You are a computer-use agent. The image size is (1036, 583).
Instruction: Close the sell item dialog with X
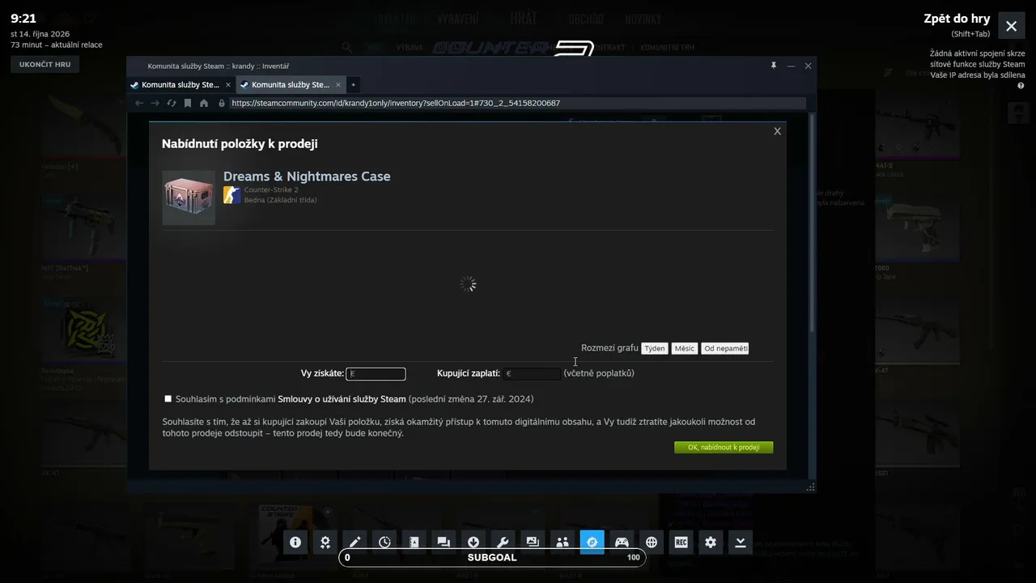pyautogui.click(x=777, y=131)
